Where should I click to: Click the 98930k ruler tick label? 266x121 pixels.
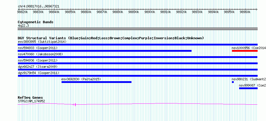pyautogui.click(x=198, y=12)
